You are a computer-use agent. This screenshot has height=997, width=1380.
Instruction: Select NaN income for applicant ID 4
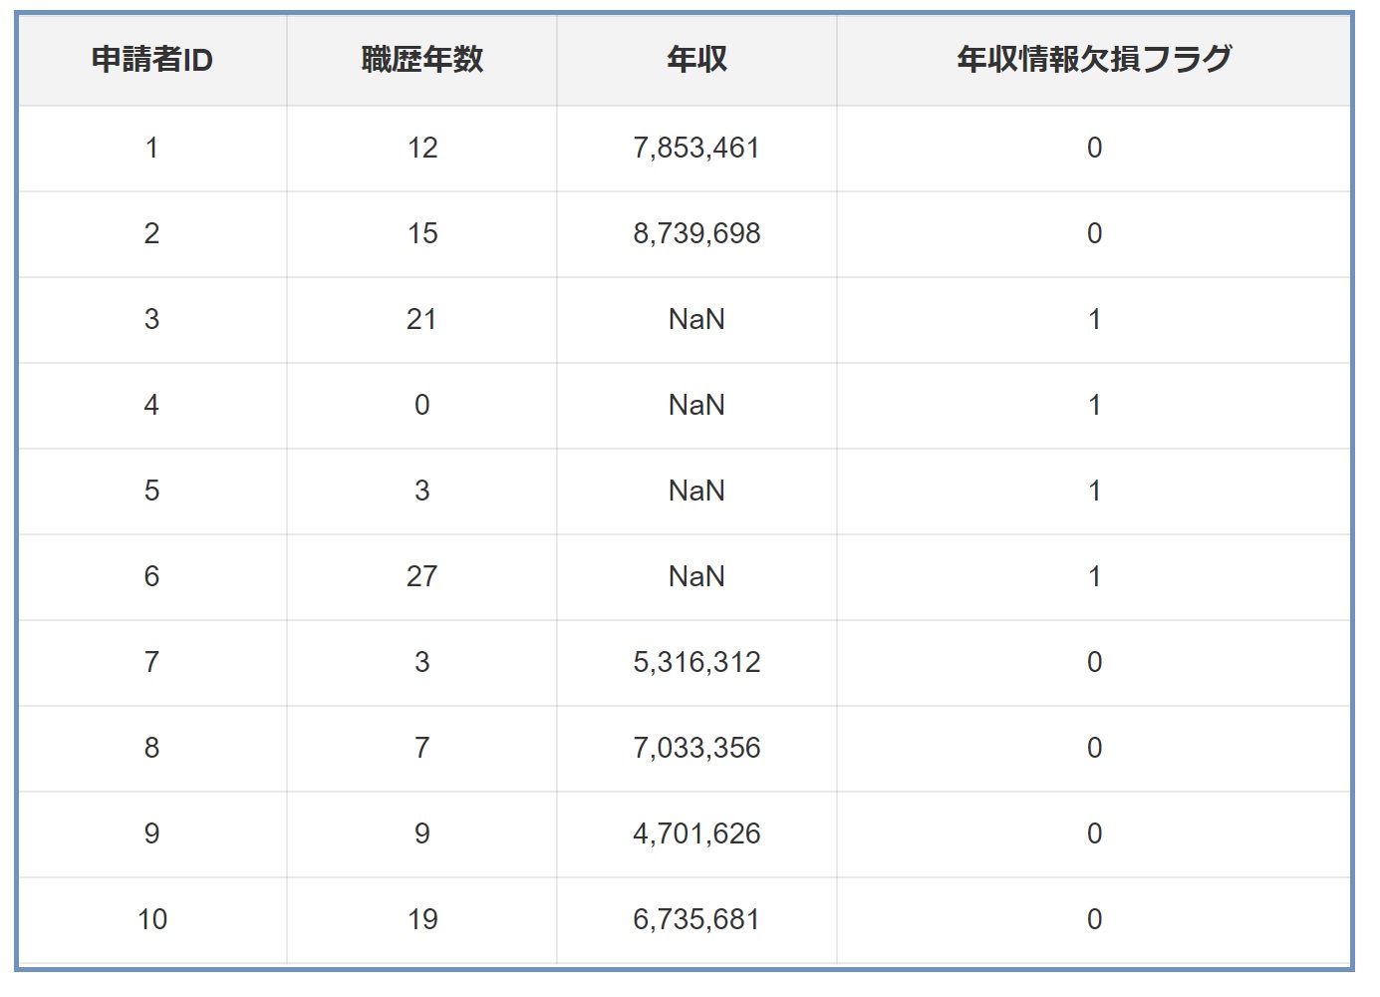pyautogui.click(x=696, y=406)
